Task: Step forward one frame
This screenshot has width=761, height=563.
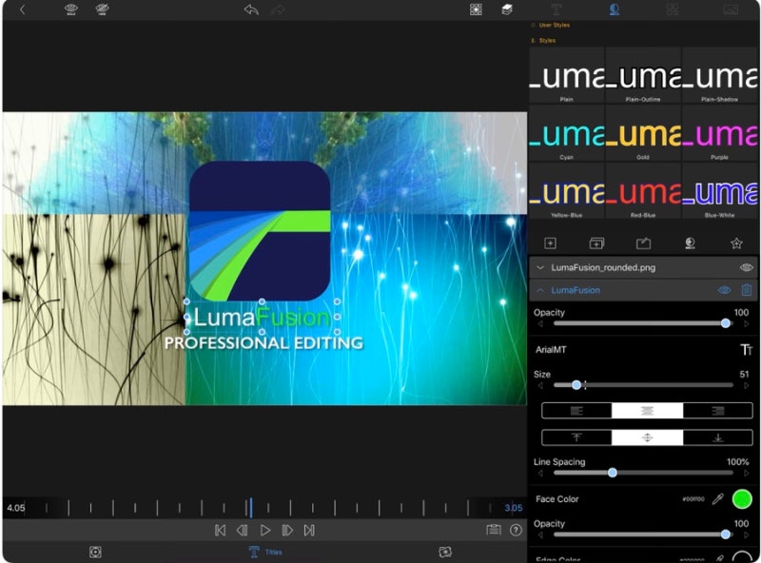Action: (287, 531)
